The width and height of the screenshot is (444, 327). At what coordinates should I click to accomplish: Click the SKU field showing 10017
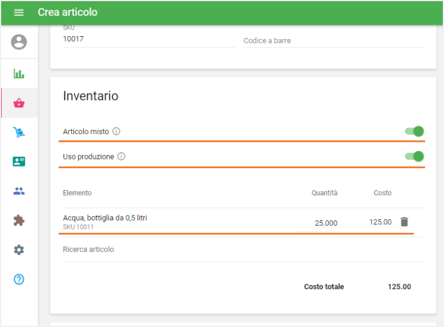click(x=149, y=39)
